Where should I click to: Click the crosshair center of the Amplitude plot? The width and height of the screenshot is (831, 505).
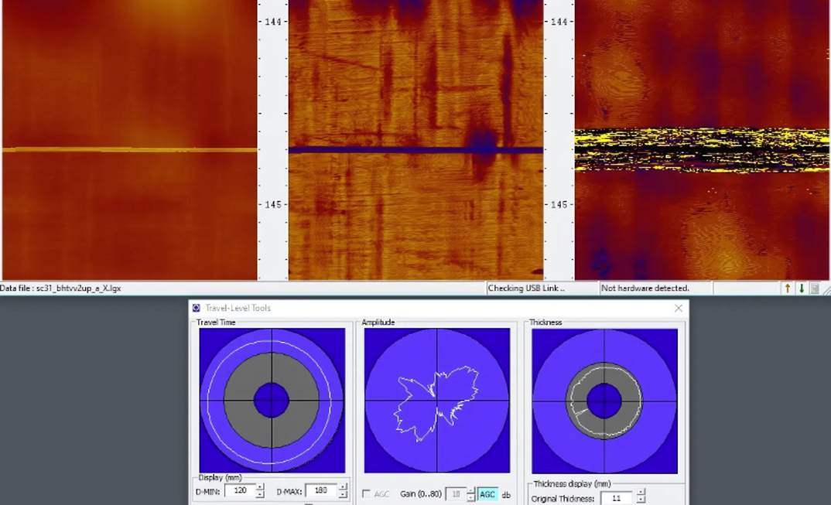coord(438,400)
